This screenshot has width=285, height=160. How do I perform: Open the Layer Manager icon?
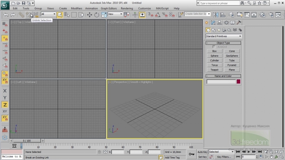(231, 15)
